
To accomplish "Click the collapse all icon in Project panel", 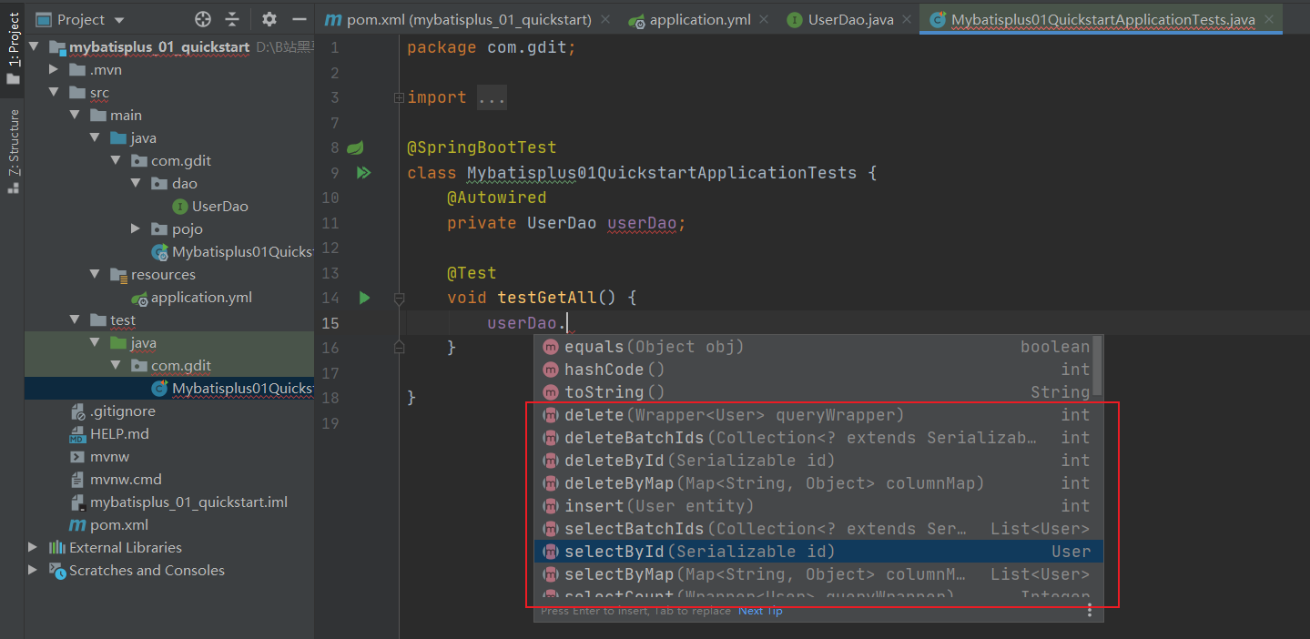I will [232, 19].
